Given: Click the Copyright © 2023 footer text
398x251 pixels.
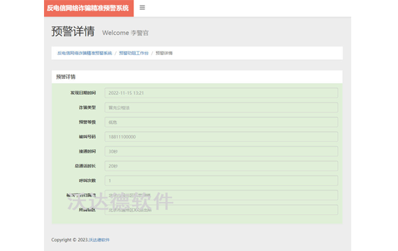Looking at the screenshot, I should coord(70,240).
